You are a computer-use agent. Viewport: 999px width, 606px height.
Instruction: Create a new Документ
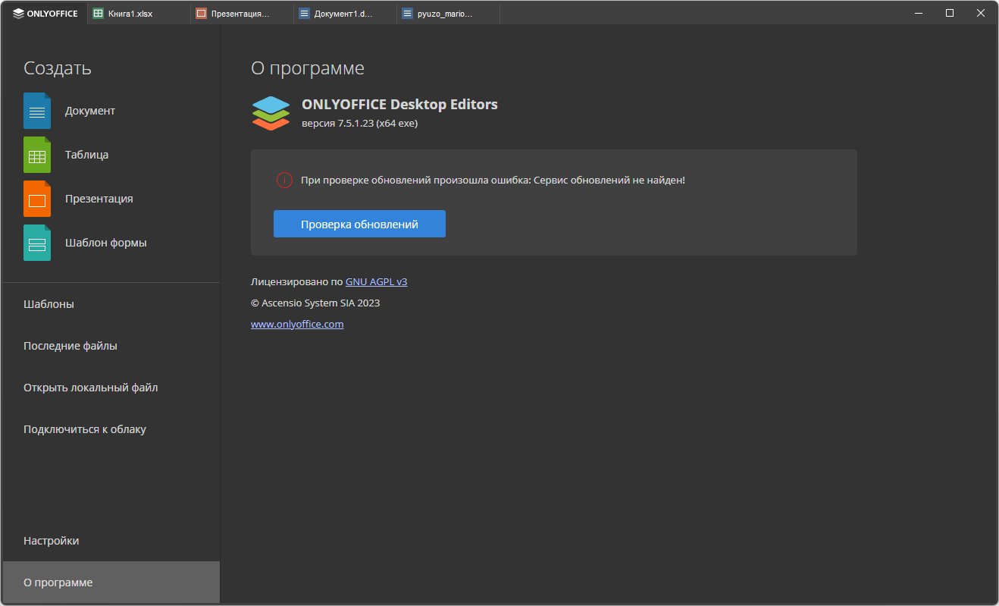111,111
